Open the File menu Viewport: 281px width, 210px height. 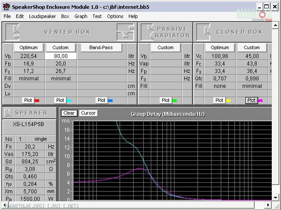[x=7, y=16]
